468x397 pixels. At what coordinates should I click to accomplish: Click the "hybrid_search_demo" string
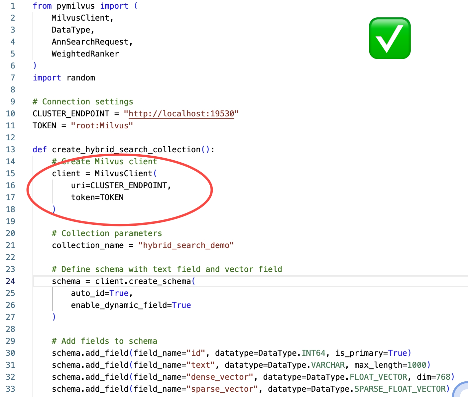point(186,245)
